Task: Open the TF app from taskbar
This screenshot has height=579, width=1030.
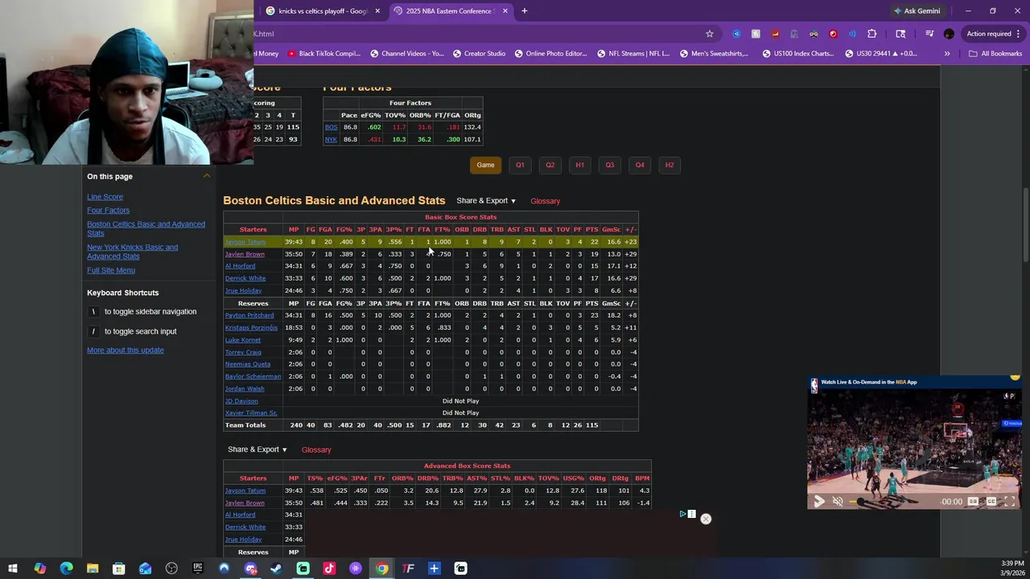Action: click(x=408, y=569)
